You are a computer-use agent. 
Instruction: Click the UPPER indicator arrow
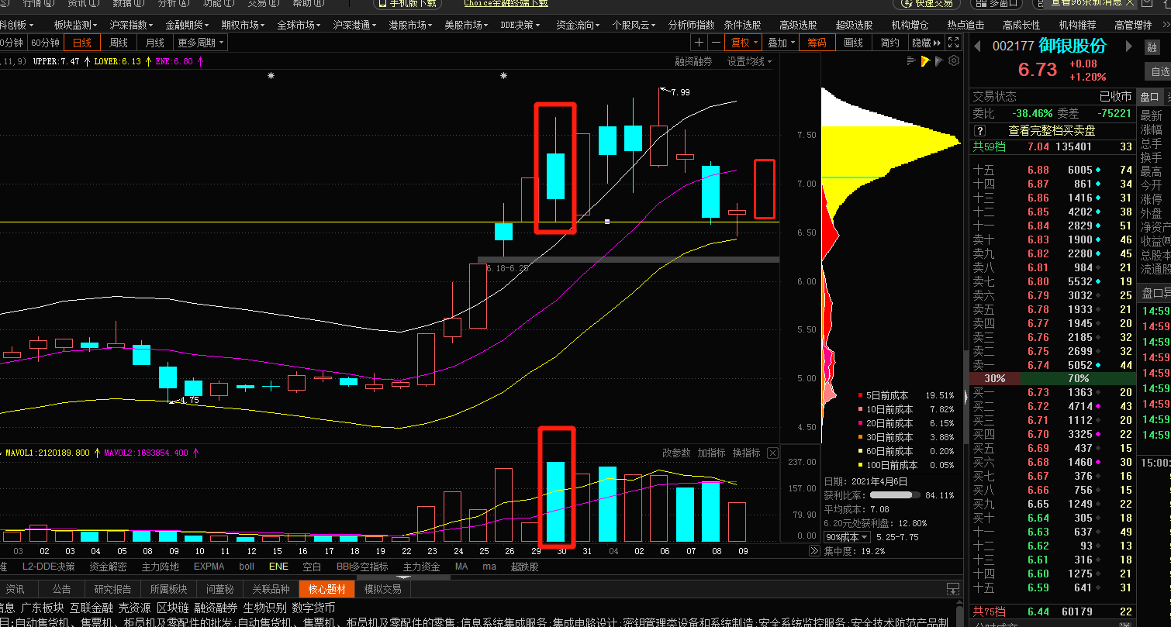coord(86,61)
